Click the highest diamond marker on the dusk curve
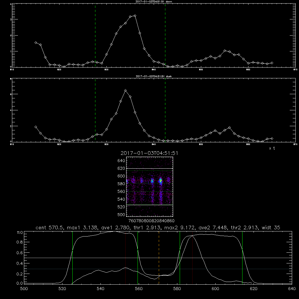The width and height of the screenshot is (299, 299). (126, 91)
